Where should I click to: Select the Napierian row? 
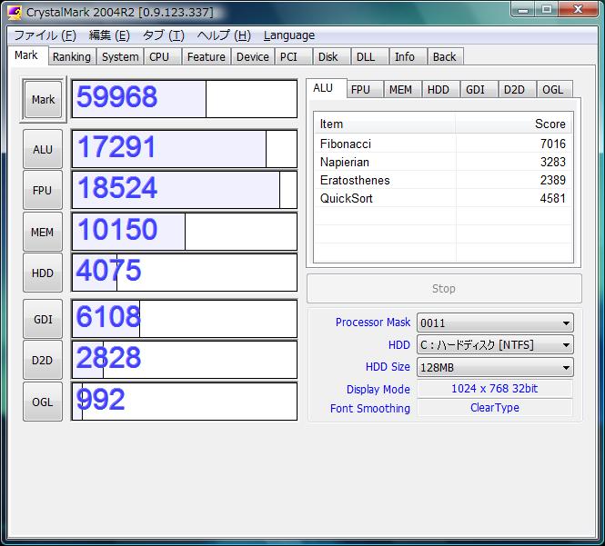click(443, 162)
